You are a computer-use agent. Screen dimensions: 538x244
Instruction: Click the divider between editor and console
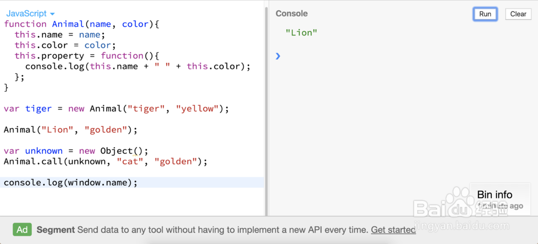[x=266, y=107]
